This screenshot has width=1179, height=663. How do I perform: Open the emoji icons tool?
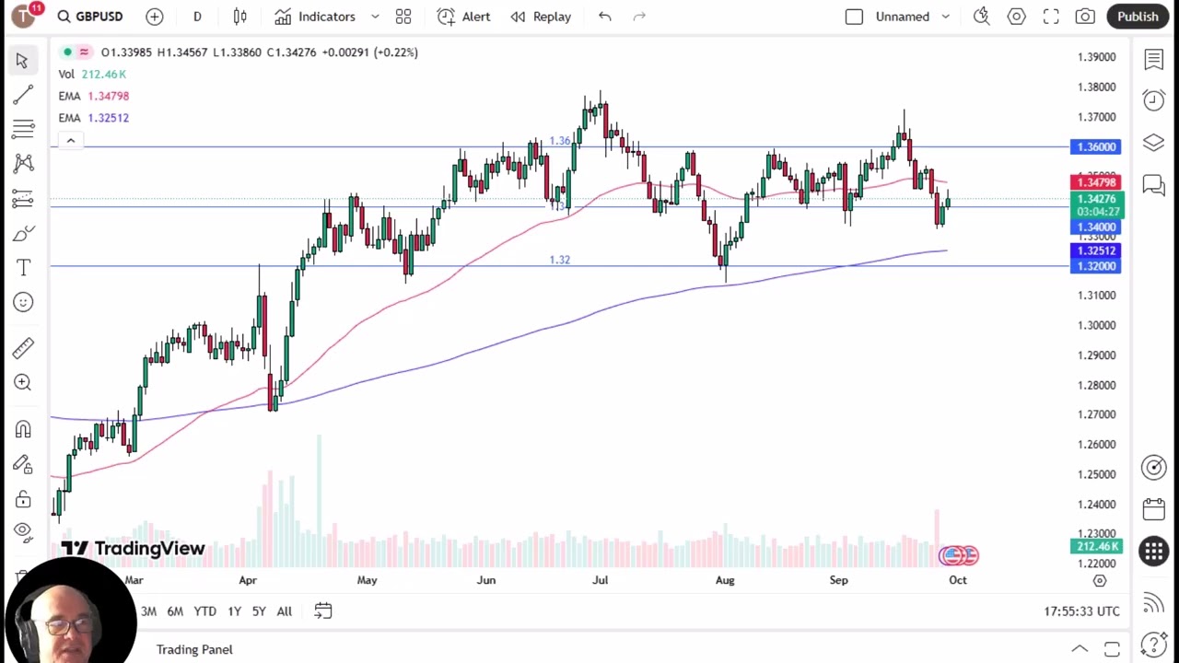click(23, 302)
